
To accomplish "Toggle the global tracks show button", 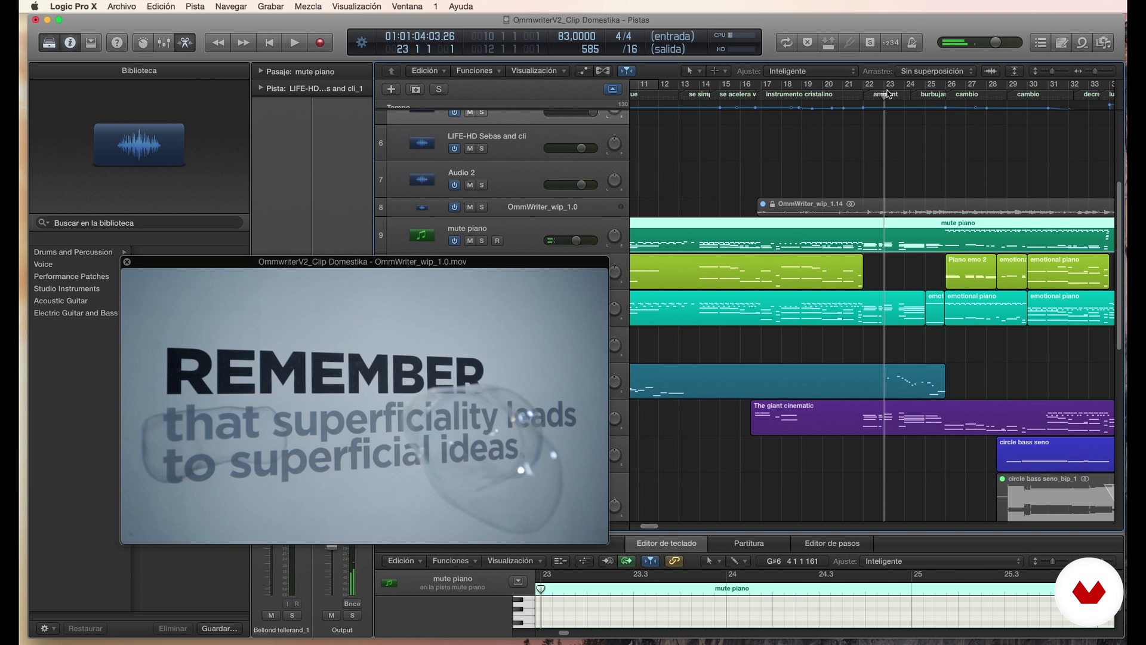I will click(612, 89).
